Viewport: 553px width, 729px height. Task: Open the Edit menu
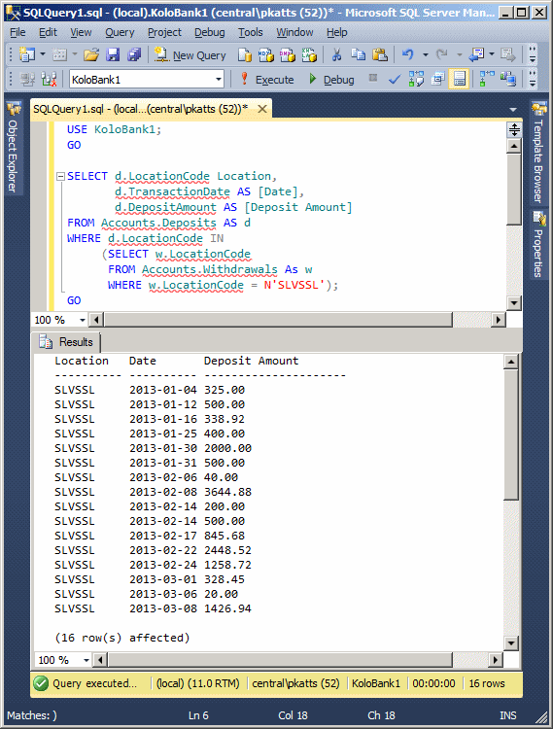[x=48, y=32]
